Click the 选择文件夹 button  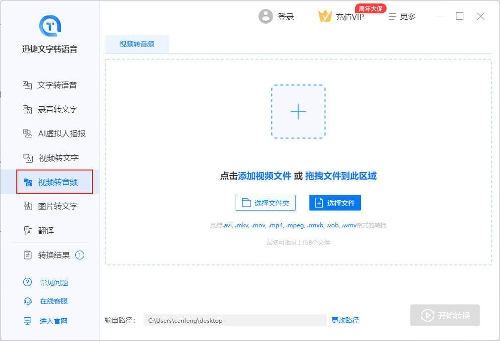click(x=265, y=203)
